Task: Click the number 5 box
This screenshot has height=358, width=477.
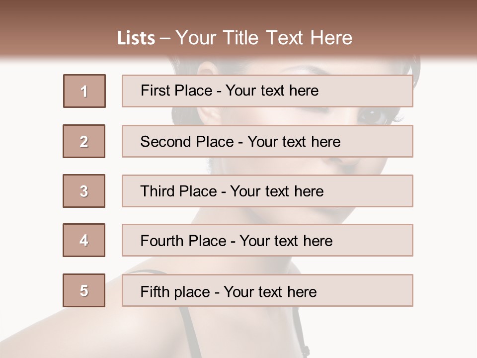Action: tap(84, 290)
